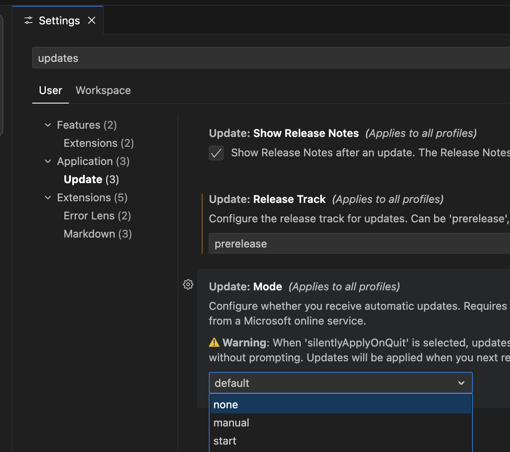Switch to the Workspace tab
This screenshot has width=510, height=452.
pos(103,90)
